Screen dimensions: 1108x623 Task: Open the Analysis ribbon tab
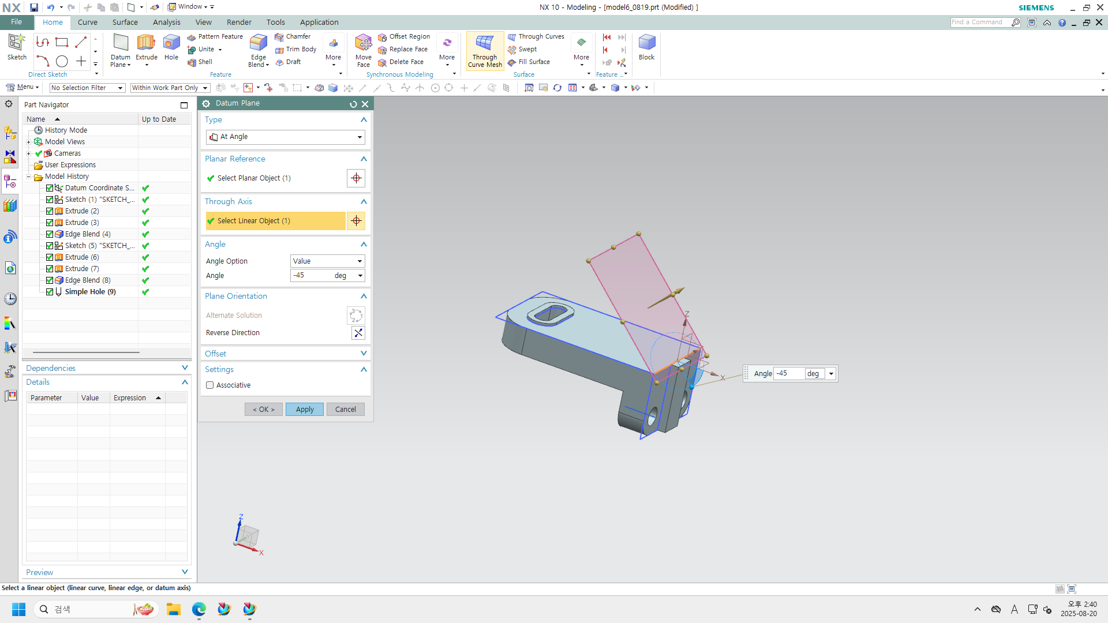[x=166, y=22]
